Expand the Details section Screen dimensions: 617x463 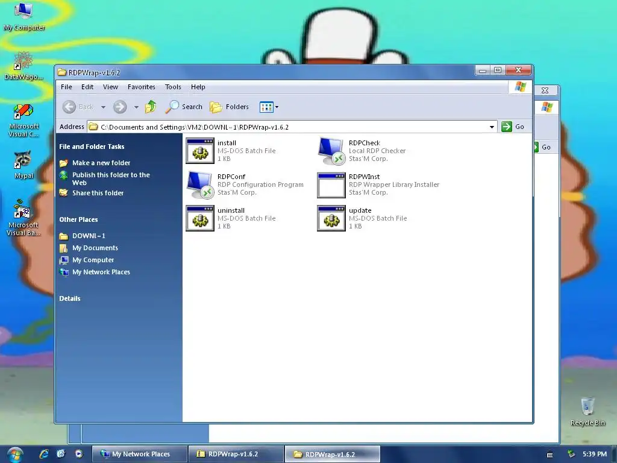click(70, 298)
